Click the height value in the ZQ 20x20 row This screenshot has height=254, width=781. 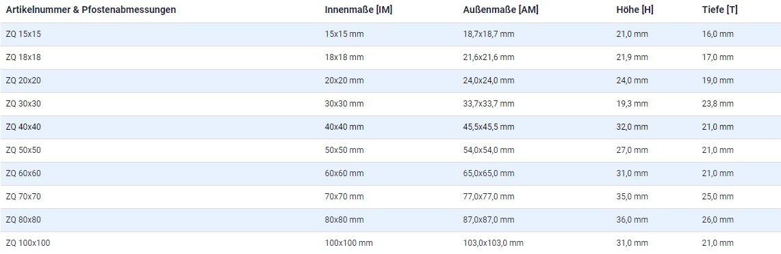(x=632, y=81)
